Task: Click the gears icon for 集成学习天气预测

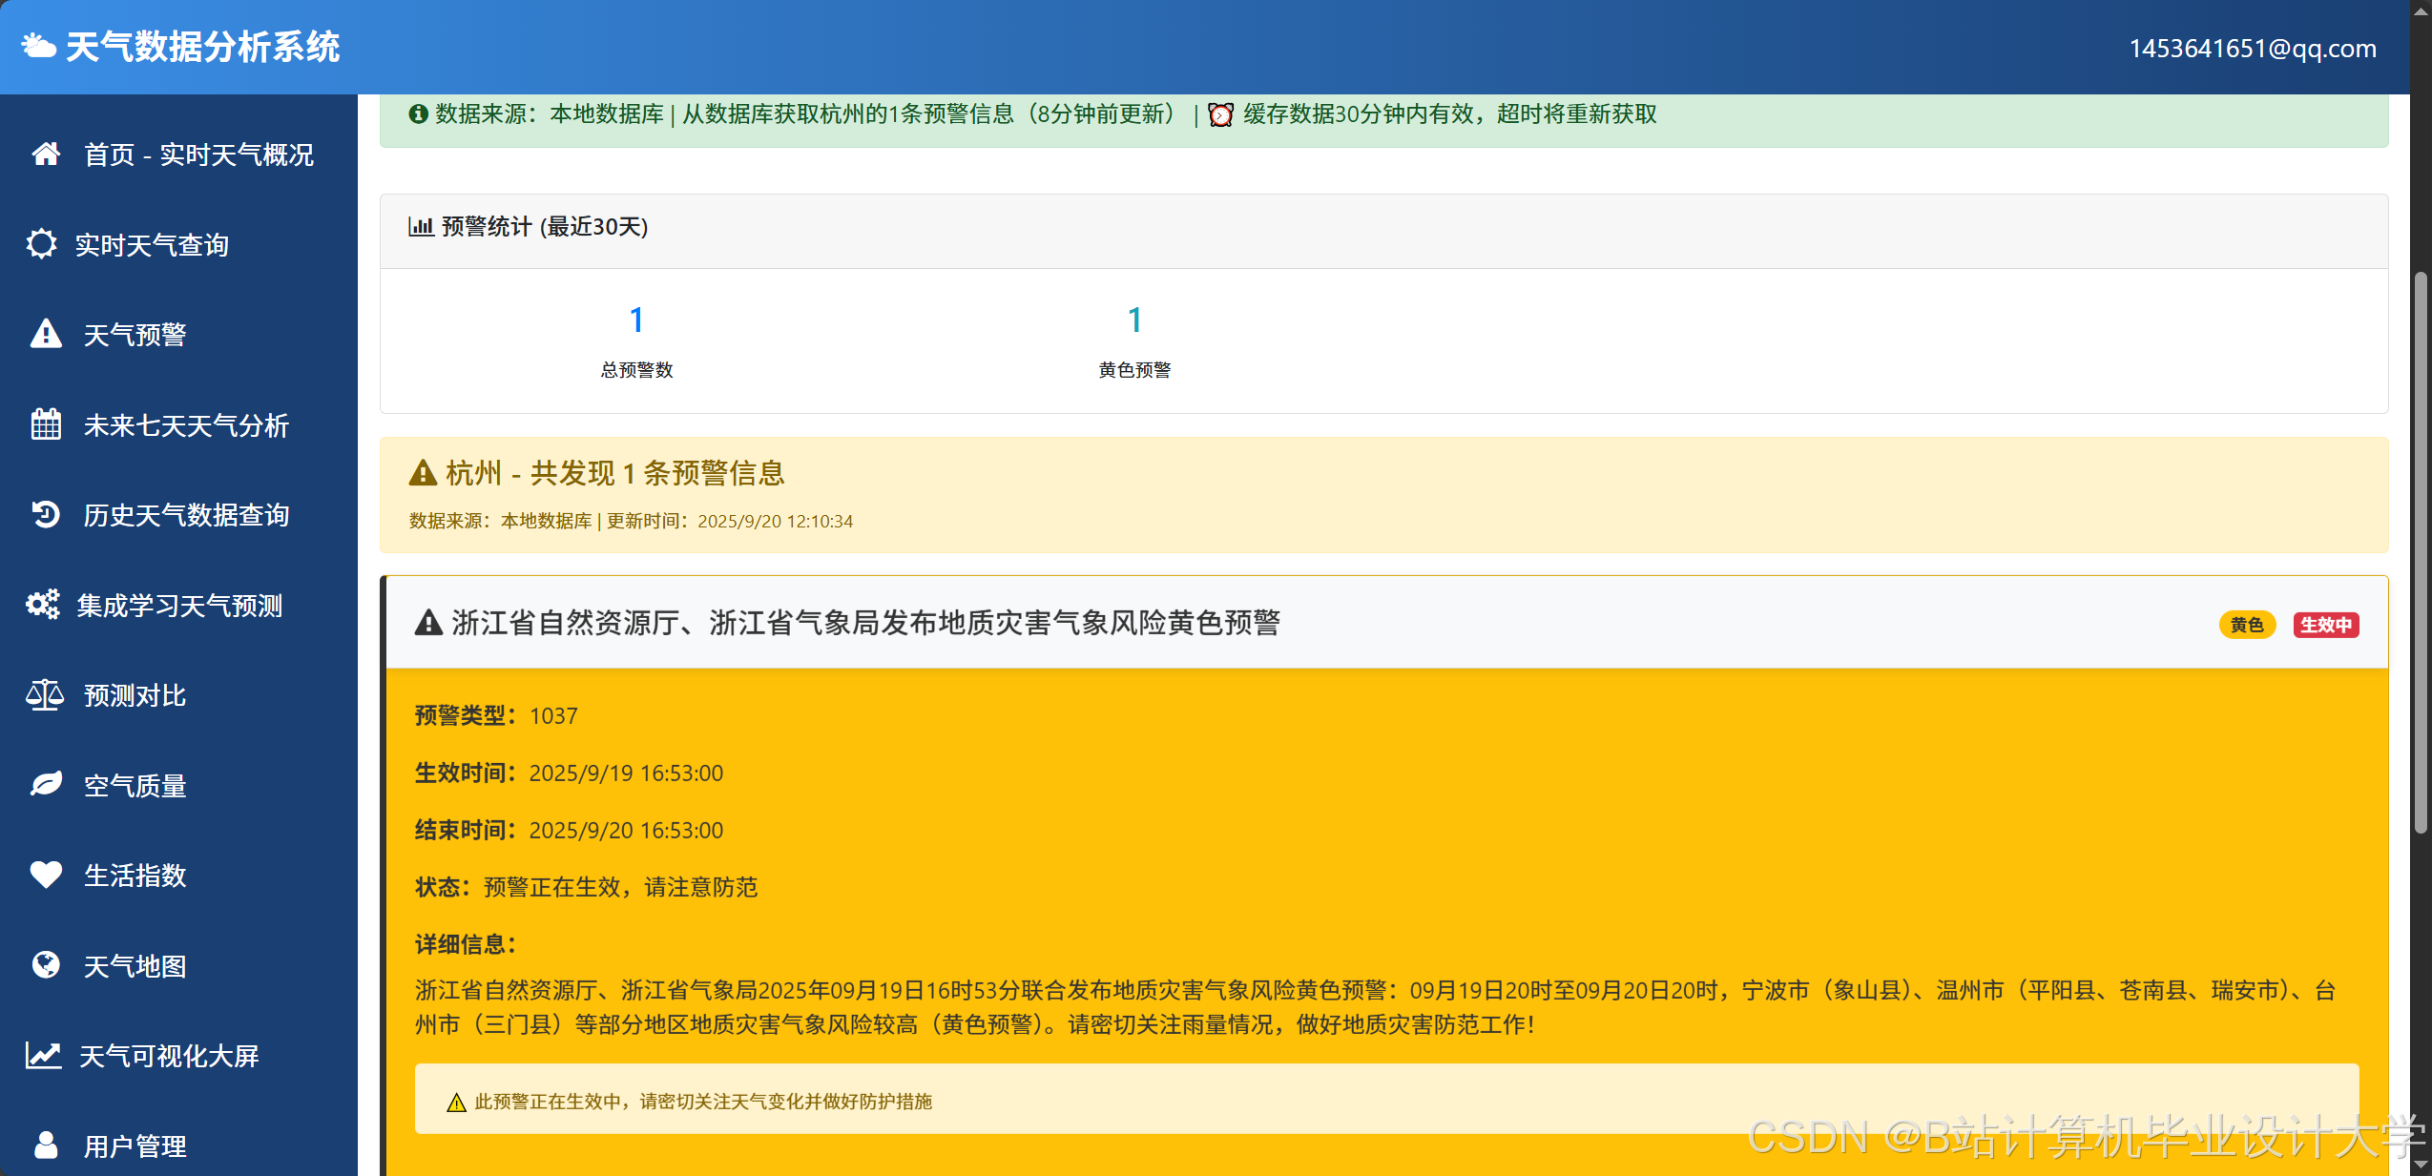Action: click(43, 605)
